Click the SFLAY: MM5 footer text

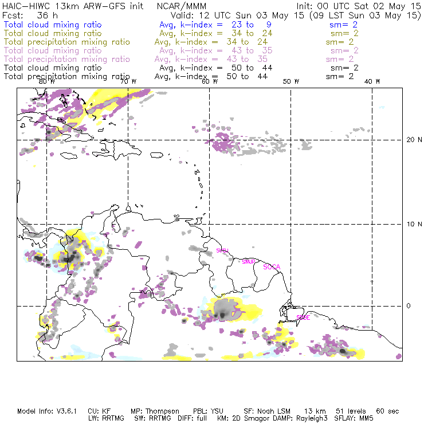pos(354,418)
